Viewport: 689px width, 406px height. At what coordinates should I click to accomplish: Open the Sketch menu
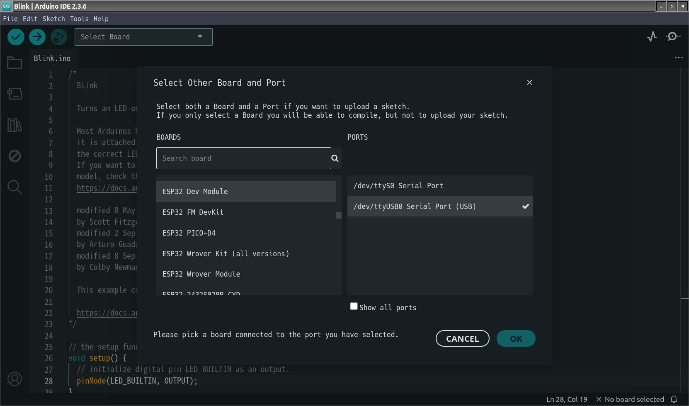click(53, 19)
